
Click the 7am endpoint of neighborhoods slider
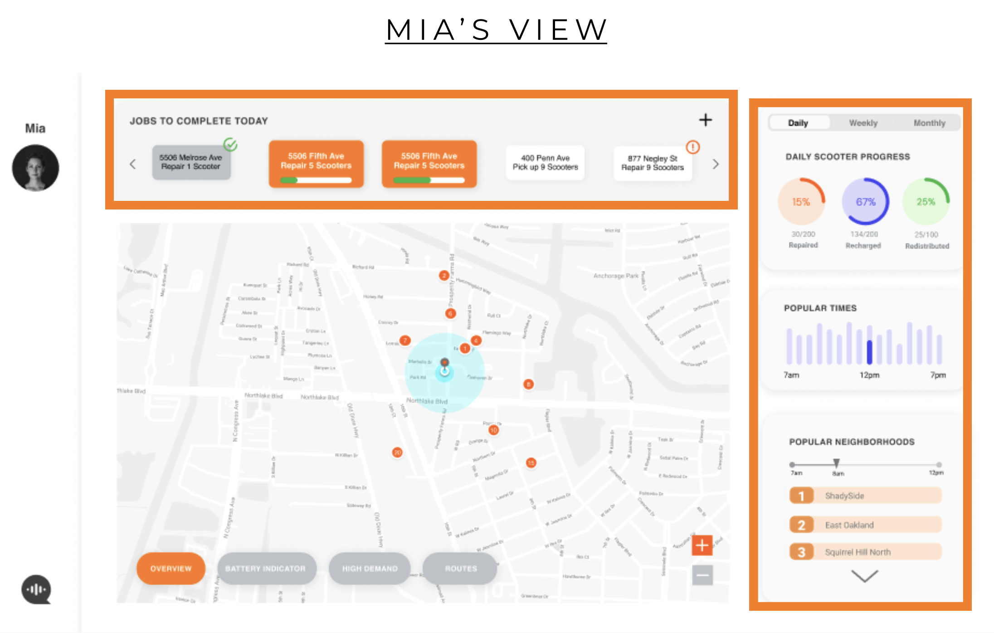792,464
